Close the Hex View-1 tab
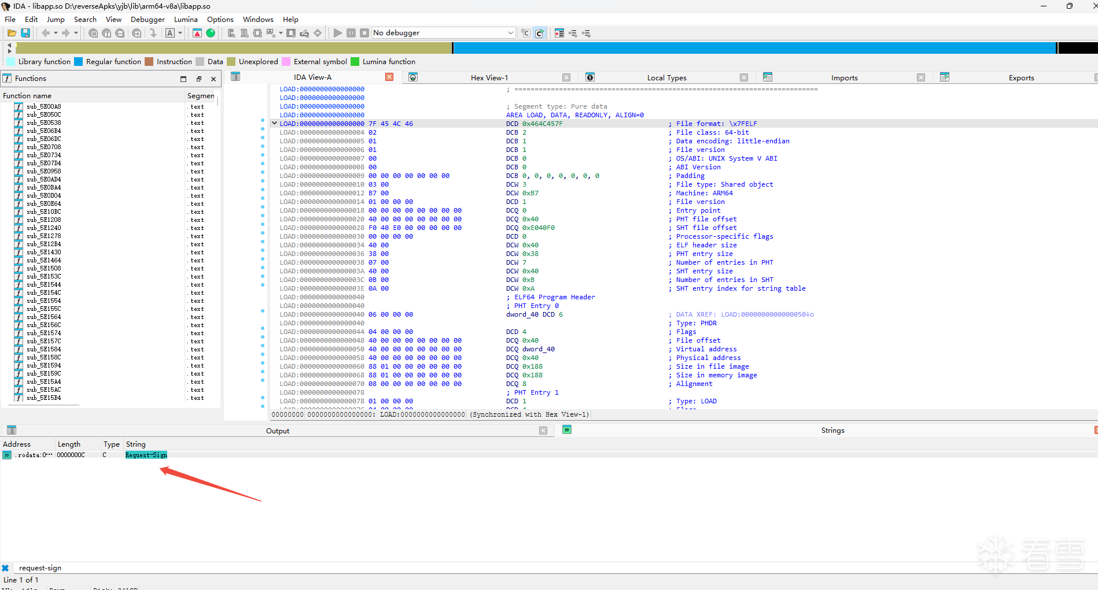This screenshot has height=590, width=1098. click(x=566, y=77)
